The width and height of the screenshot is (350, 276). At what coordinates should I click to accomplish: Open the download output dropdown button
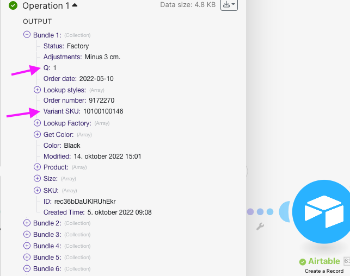click(x=229, y=5)
